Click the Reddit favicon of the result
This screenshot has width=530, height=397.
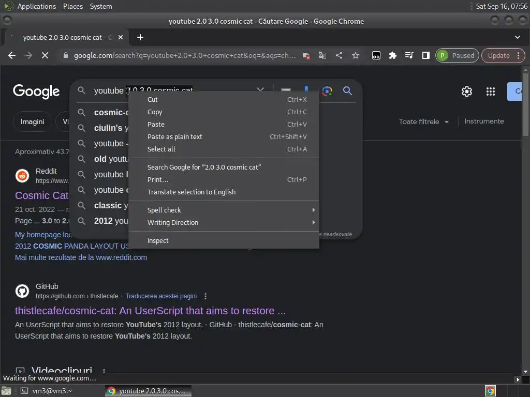pos(22,176)
